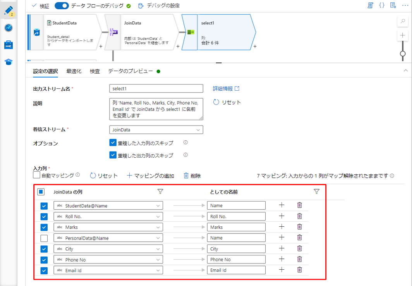Filter the JoinData column list
412x286 pixels.
[160, 191]
